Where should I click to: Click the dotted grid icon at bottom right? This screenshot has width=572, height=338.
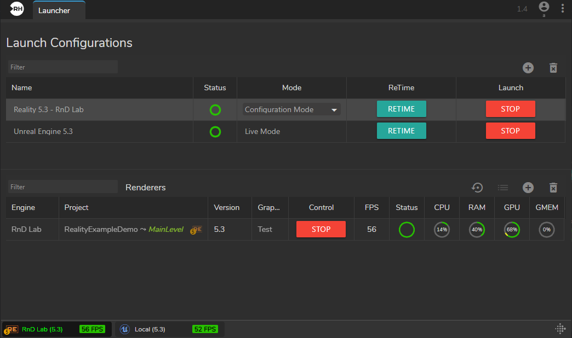coord(560,329)
